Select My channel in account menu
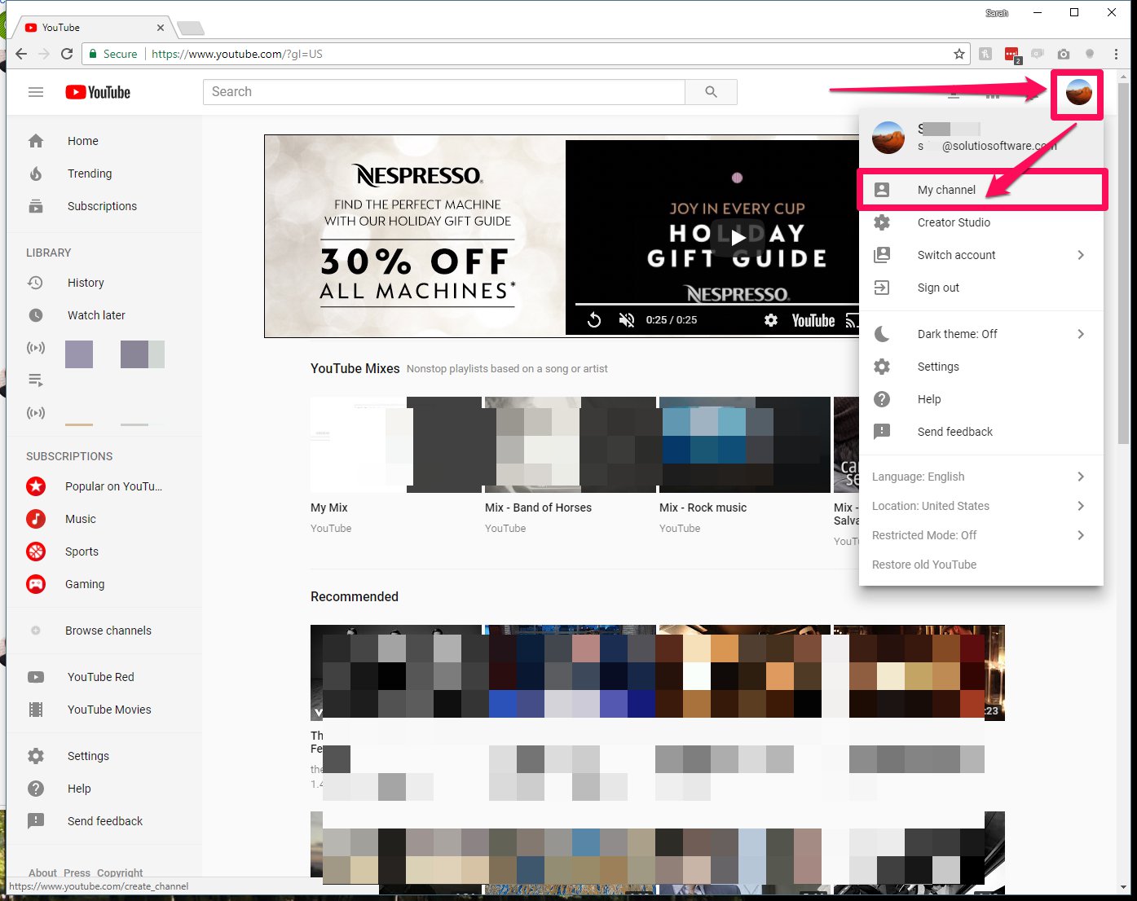 tap(981, 190)
